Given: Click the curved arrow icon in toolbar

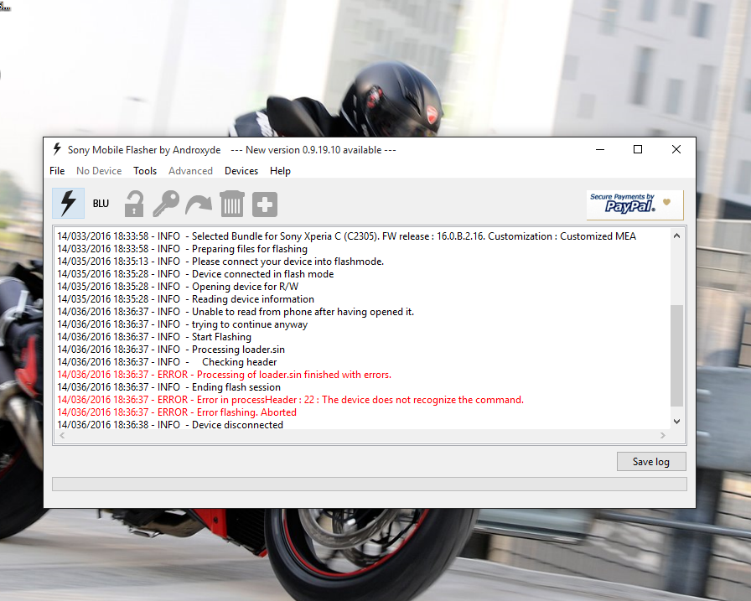Looking at the screenshot, I should (x=199, y=204).
